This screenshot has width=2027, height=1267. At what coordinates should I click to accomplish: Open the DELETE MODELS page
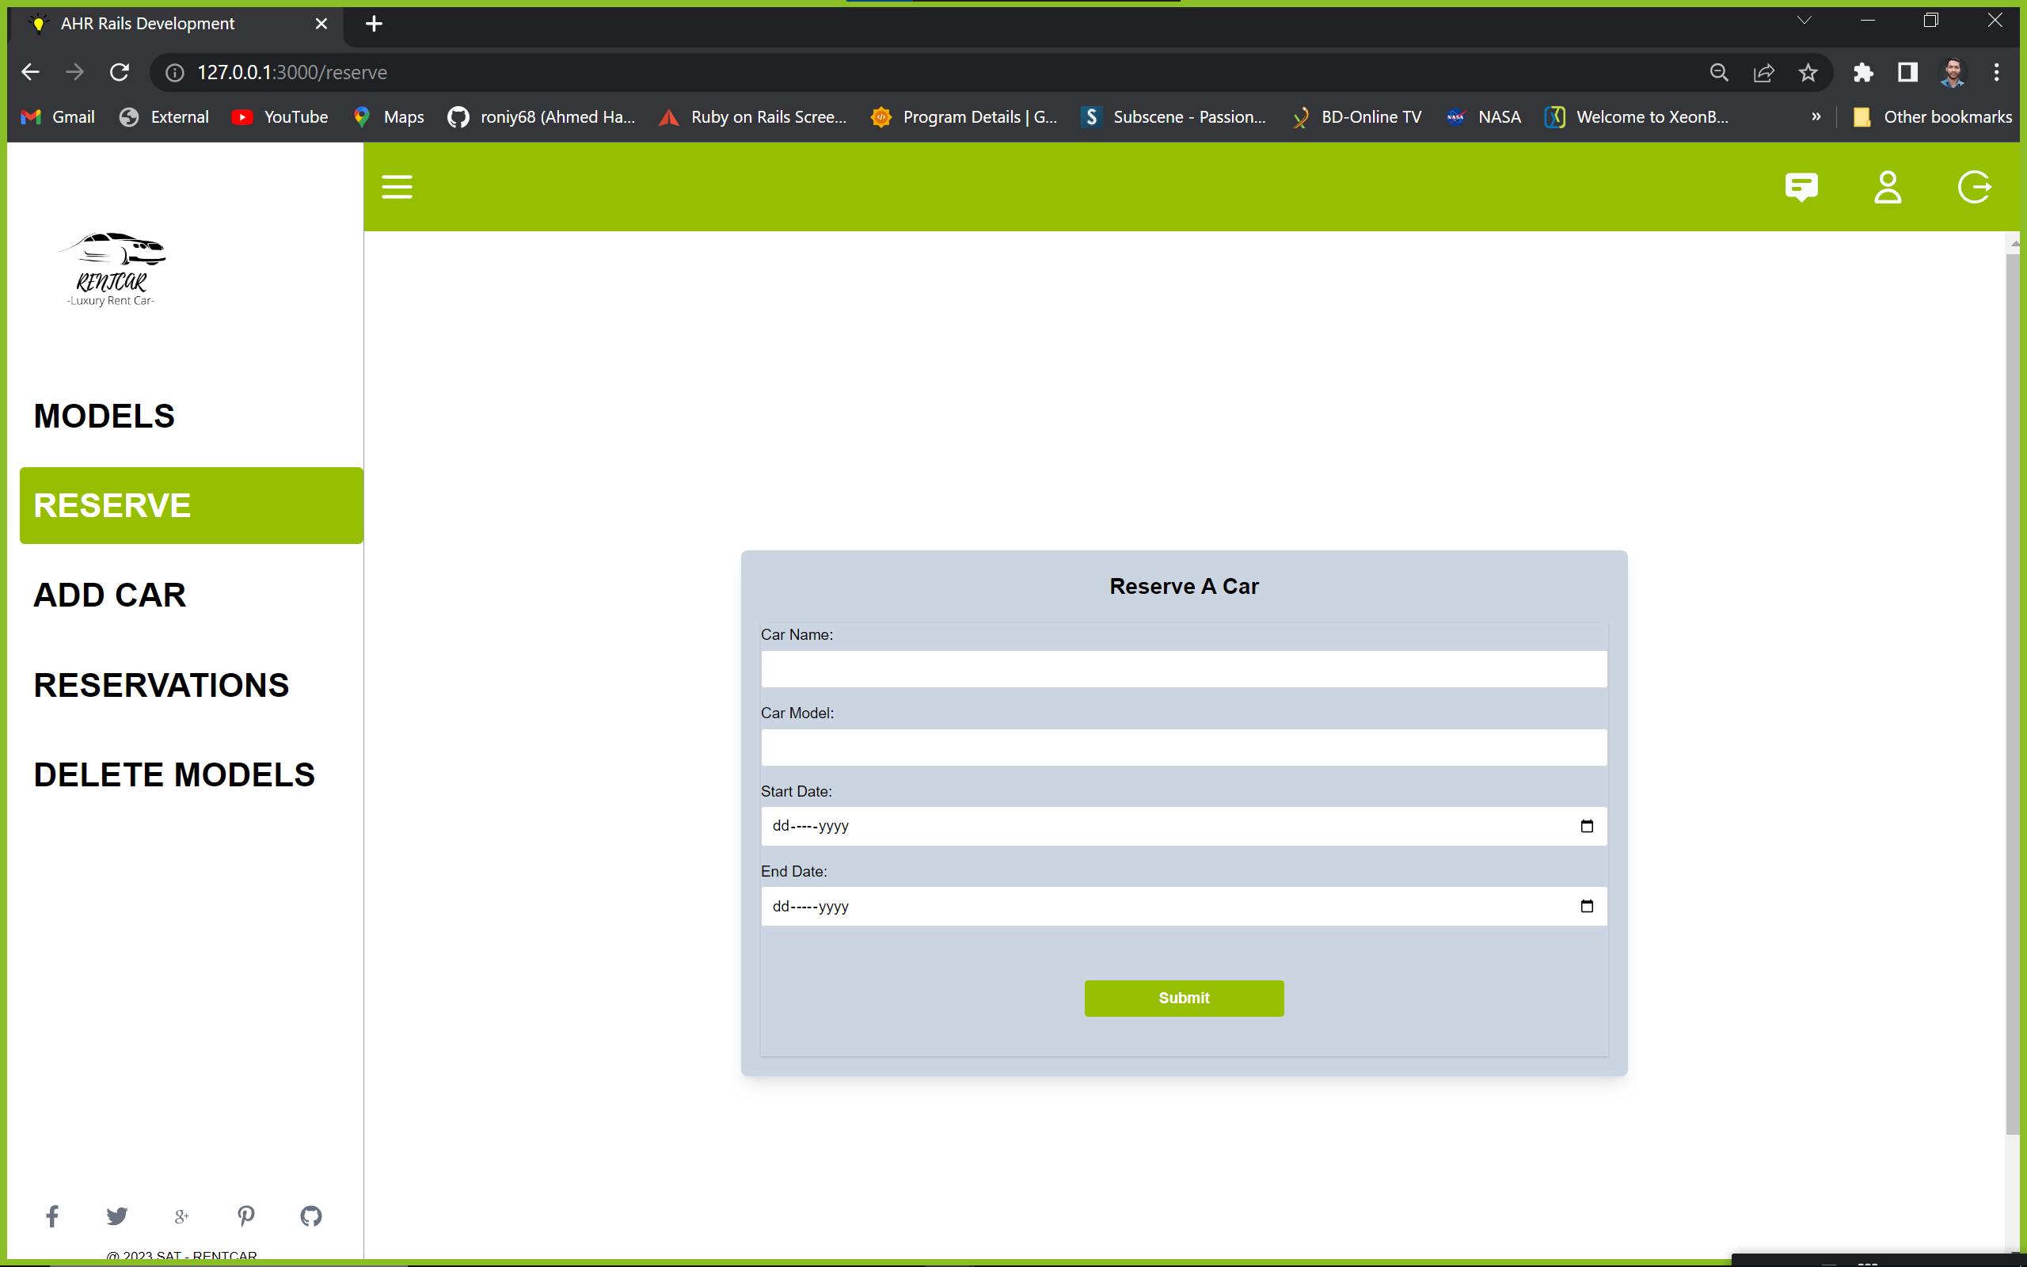pyautogui.click(x=173, y=774)
